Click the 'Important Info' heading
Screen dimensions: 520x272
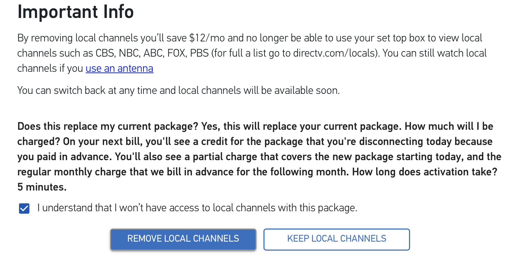75,12
